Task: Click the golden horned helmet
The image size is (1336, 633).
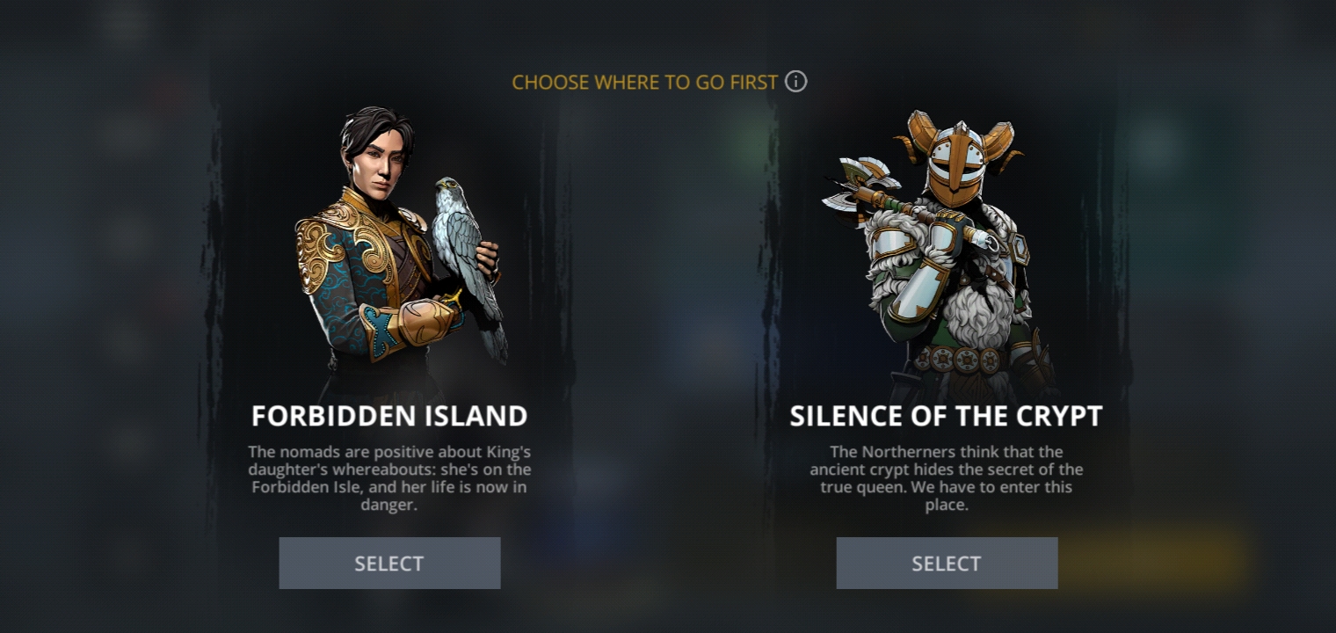Action: click(x=956, y=158)
